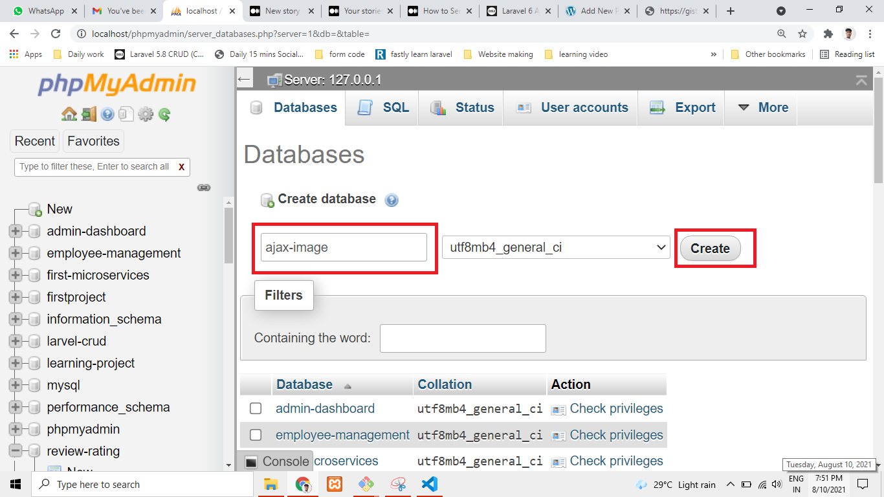Clear navigation filter with red X
Screen dimensions: 884x497
[181, 167]
